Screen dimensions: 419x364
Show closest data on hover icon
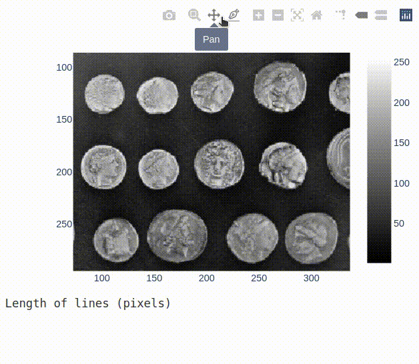(x=361, y=15)
